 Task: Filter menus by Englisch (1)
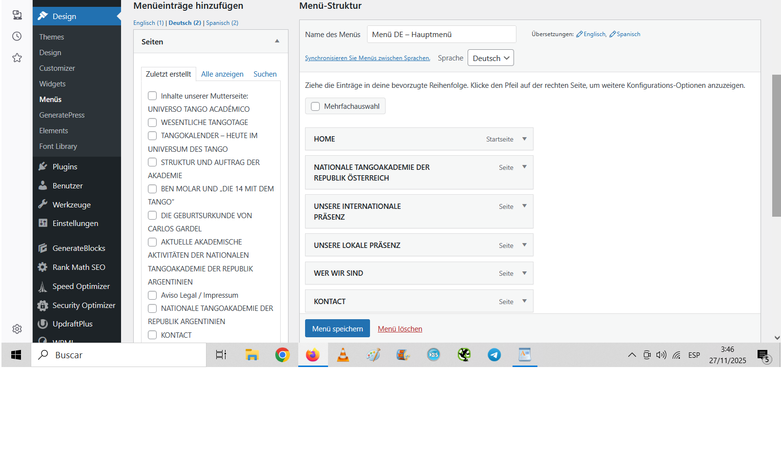pos(148,23)
